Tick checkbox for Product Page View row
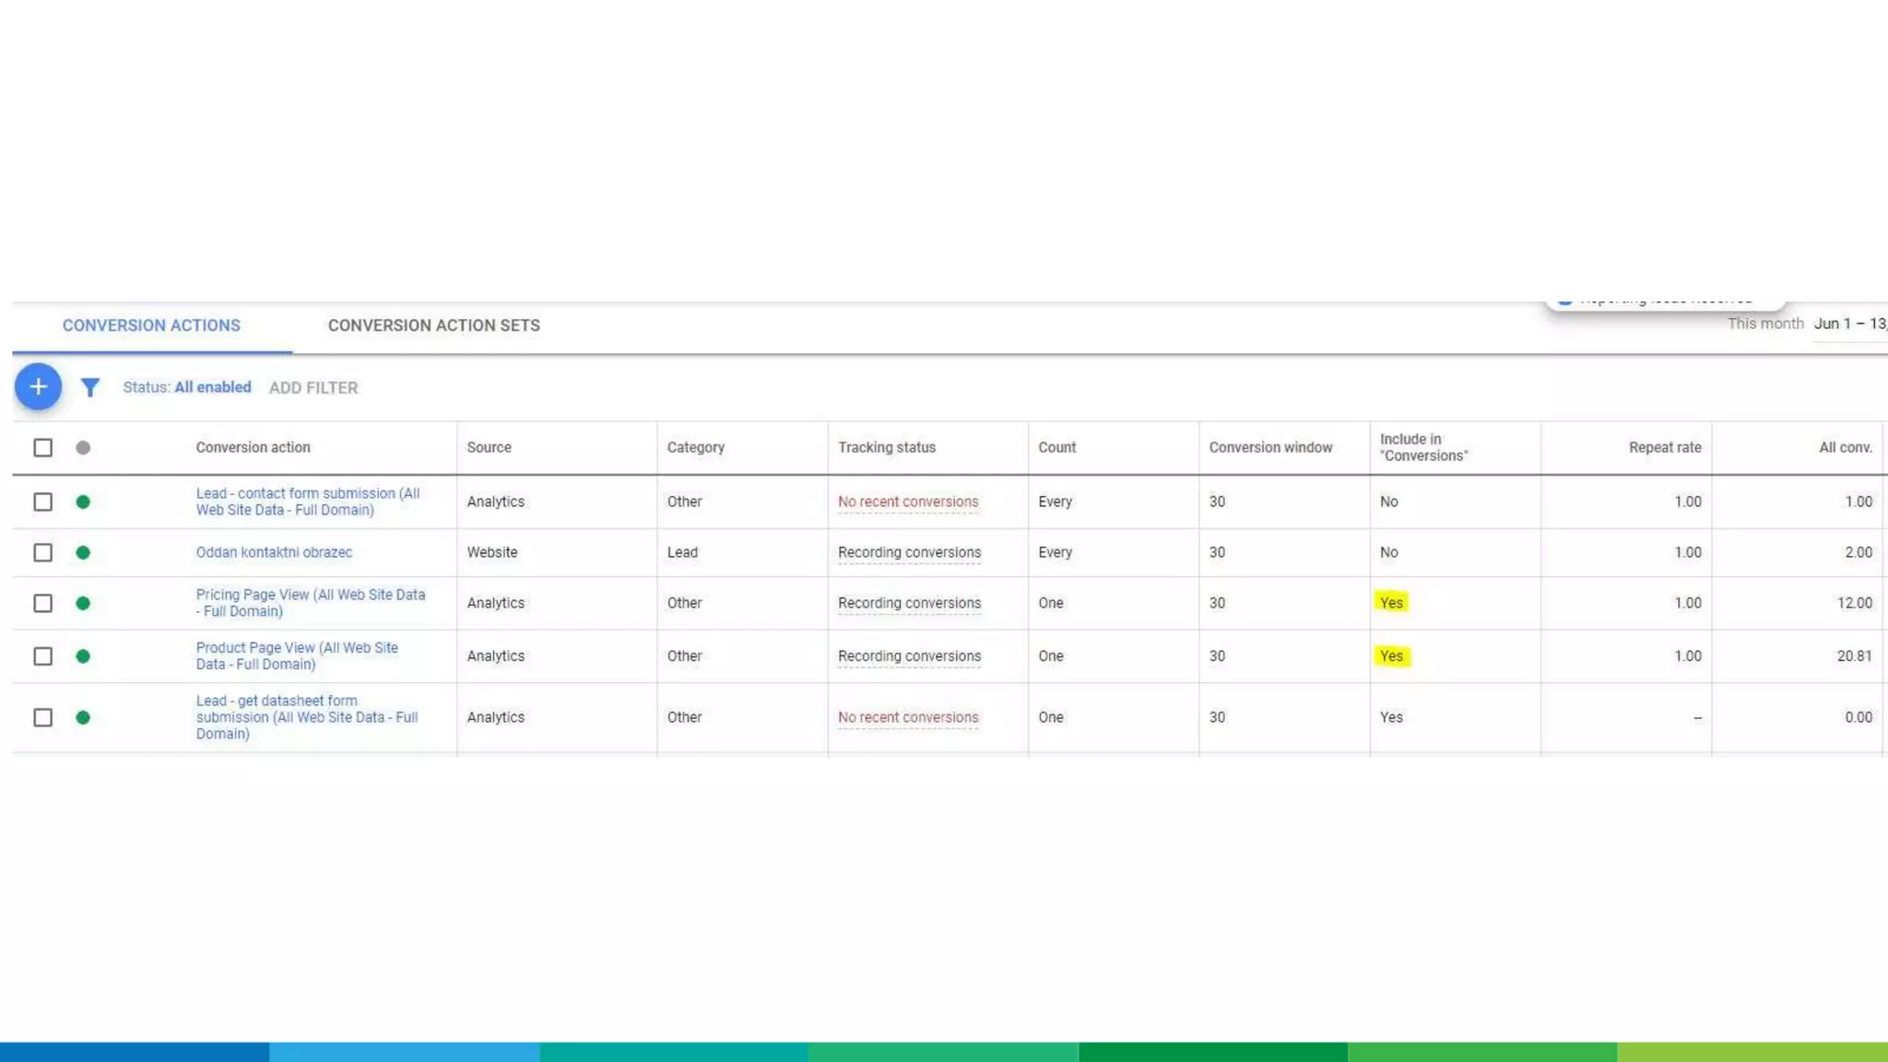The height and width of the screenshot is (1062, 1888). click(x=43, y=656)
